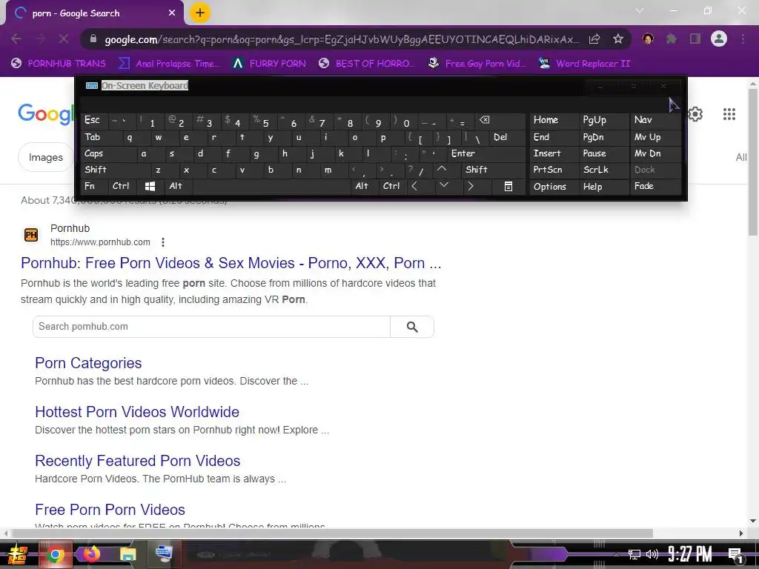This screenshot has height=569, width=759.
Task: Toggle the right Shift key on the On-Screen Keyboard
Action: pyautogui.click(x=494, y=170)
